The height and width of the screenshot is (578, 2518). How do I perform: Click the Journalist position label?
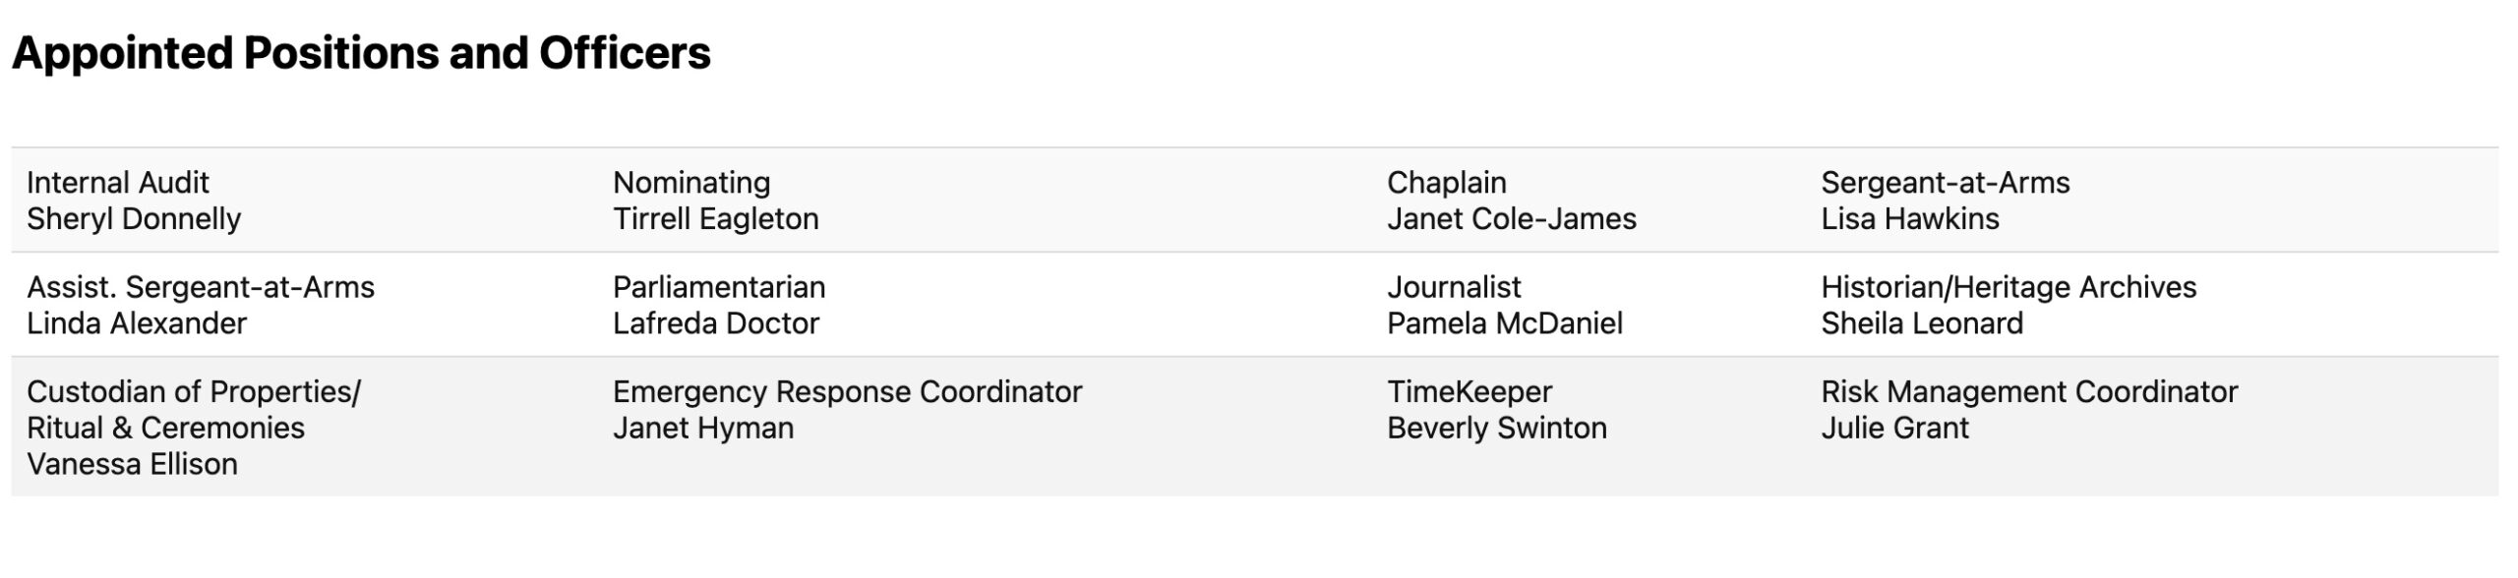pos(1454,288)
